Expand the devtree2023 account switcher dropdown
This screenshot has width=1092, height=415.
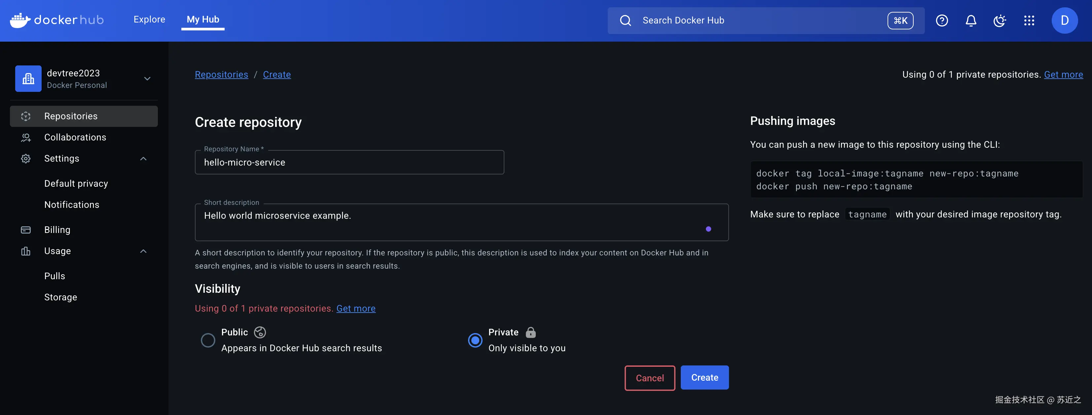pos(147,78)
